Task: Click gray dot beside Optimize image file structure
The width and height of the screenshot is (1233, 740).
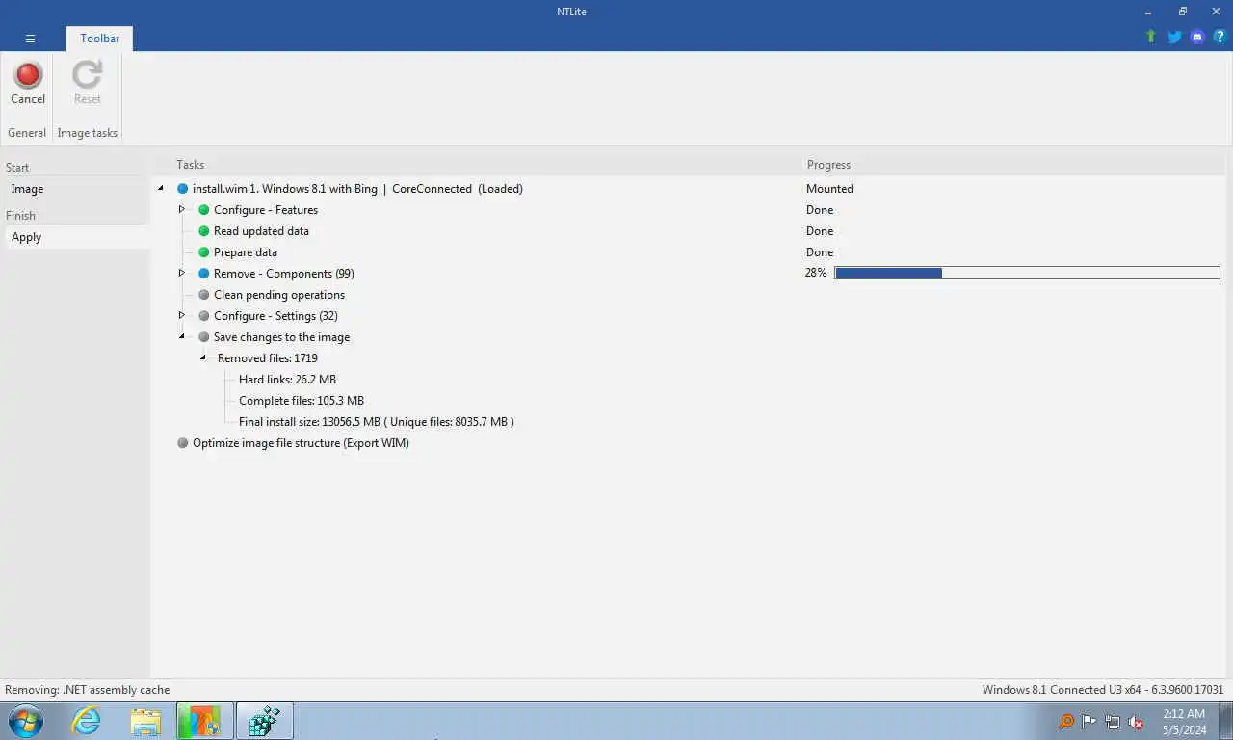Action: click(x=182, y=443)
